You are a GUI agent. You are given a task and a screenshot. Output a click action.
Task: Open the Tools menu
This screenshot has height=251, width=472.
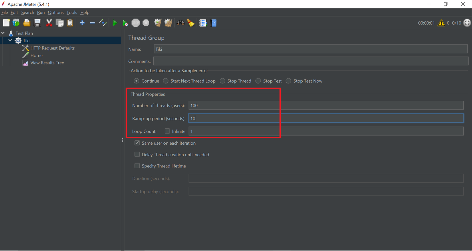point(72,13)
